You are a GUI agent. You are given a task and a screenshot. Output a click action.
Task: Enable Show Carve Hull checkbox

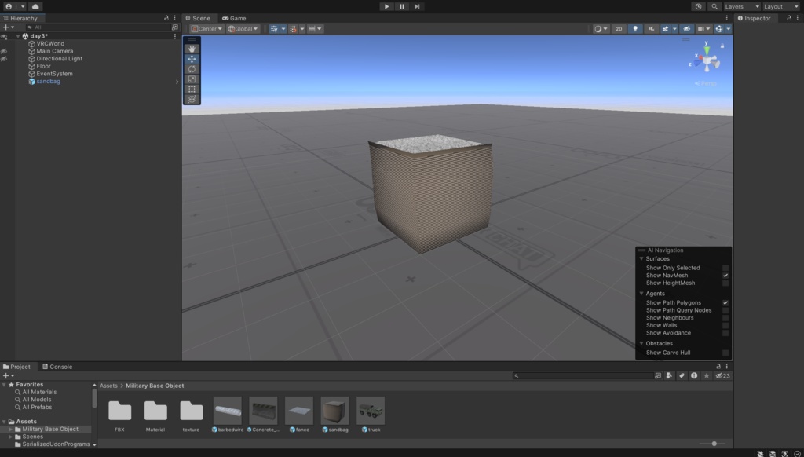[x=725, y=353]
